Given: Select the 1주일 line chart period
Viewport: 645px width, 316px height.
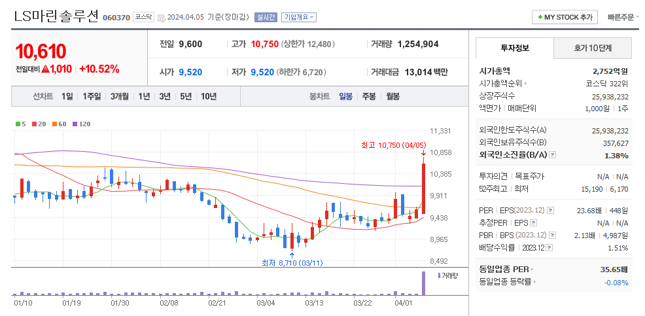Looking at the screenshot, I should 92,97.
